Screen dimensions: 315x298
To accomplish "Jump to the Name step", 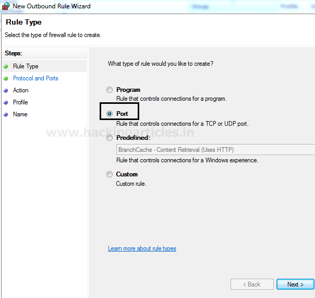I will [x=20, y=114].
